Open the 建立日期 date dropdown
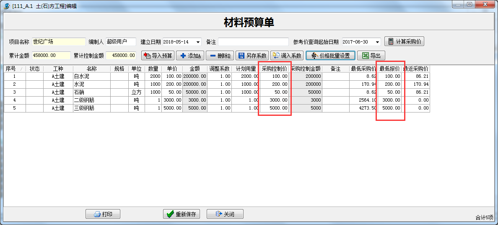The height and width of the screenshot is (225, 498). coord(198,42)
